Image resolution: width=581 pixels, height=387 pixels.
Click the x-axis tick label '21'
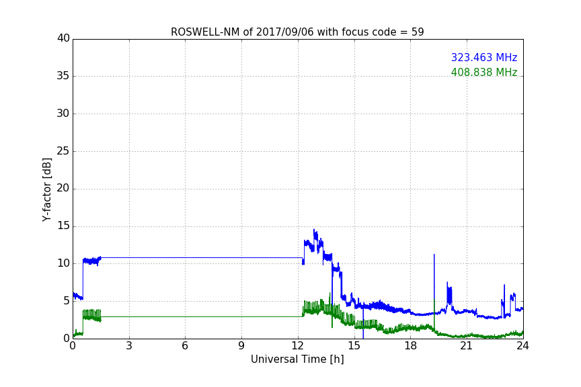[x=467, y=346]
